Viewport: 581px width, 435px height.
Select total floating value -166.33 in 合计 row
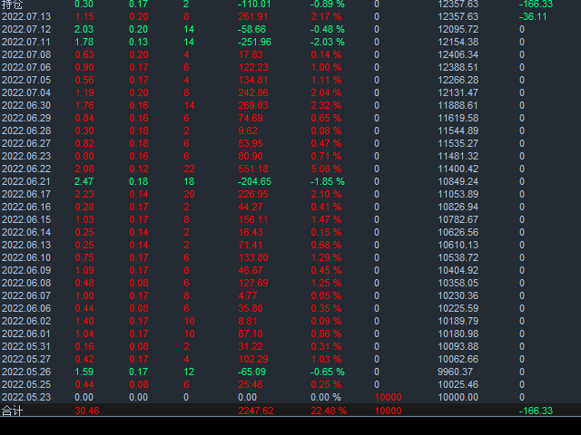point(536,411)
